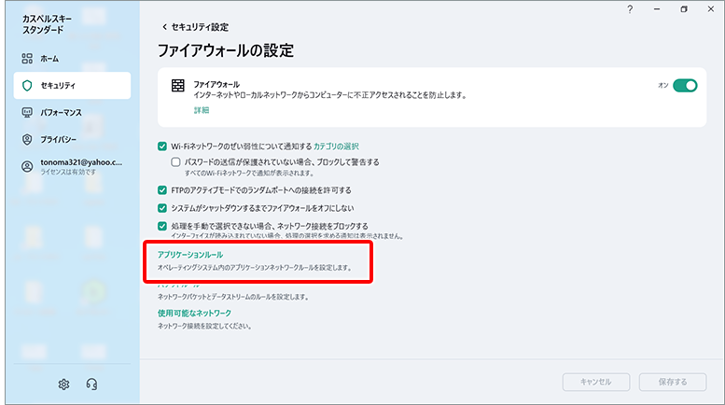
Task: Go back to セキュリティ設定
Action: [196, 27]
